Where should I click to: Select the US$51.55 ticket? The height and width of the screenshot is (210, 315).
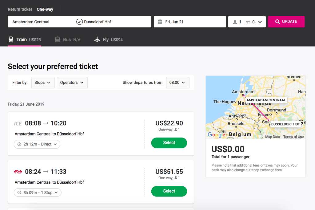click(x=169, y=191)
